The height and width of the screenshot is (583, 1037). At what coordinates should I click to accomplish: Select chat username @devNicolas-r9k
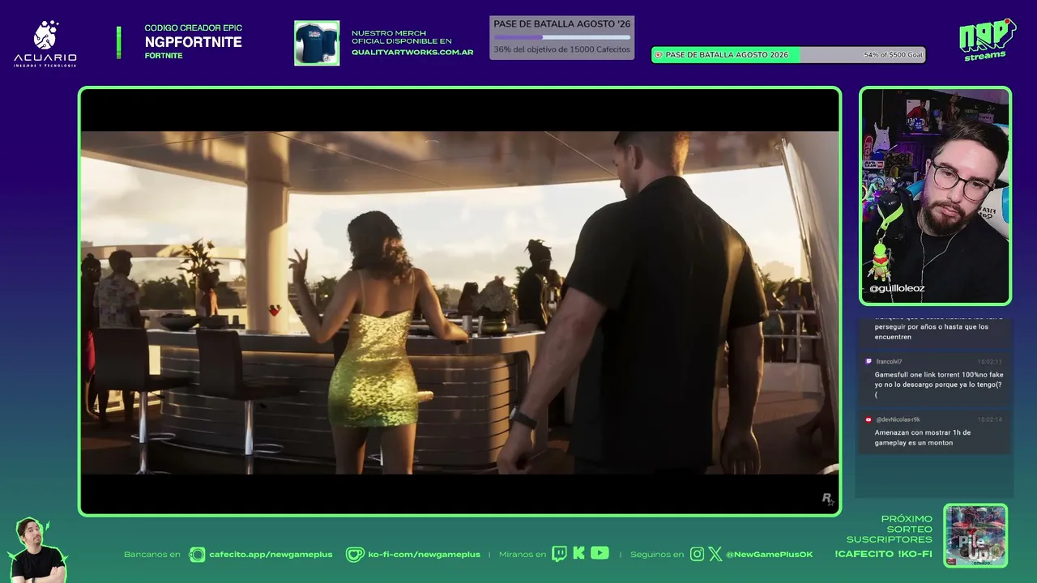[898, 419]
